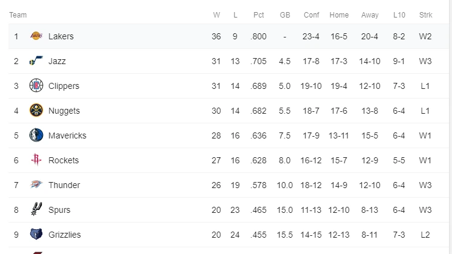Click the vertical scrollbar on right edge
452x254 pixels.
[451, 127]
